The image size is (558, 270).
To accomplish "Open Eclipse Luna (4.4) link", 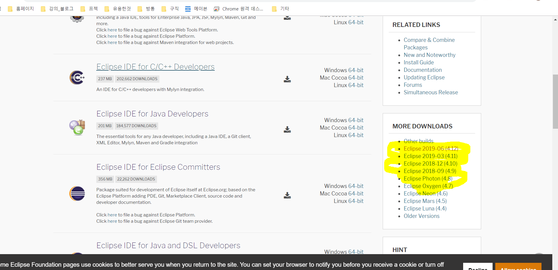I will pyautogui.click(x=425, y=208).
